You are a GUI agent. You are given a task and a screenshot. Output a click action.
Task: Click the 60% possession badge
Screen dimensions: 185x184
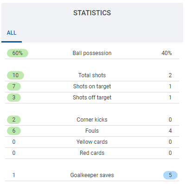(x=18, y=53)
